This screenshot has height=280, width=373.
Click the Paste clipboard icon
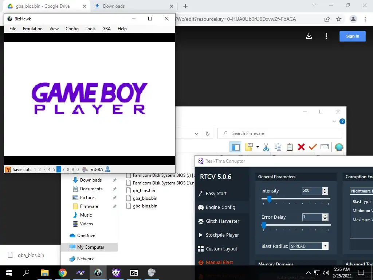(x=290, y=147)
